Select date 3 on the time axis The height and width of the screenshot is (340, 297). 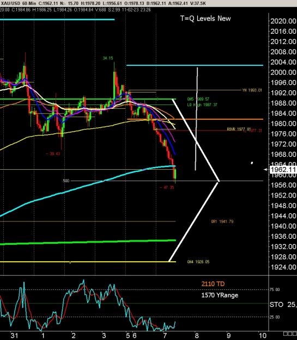point(104,336)
